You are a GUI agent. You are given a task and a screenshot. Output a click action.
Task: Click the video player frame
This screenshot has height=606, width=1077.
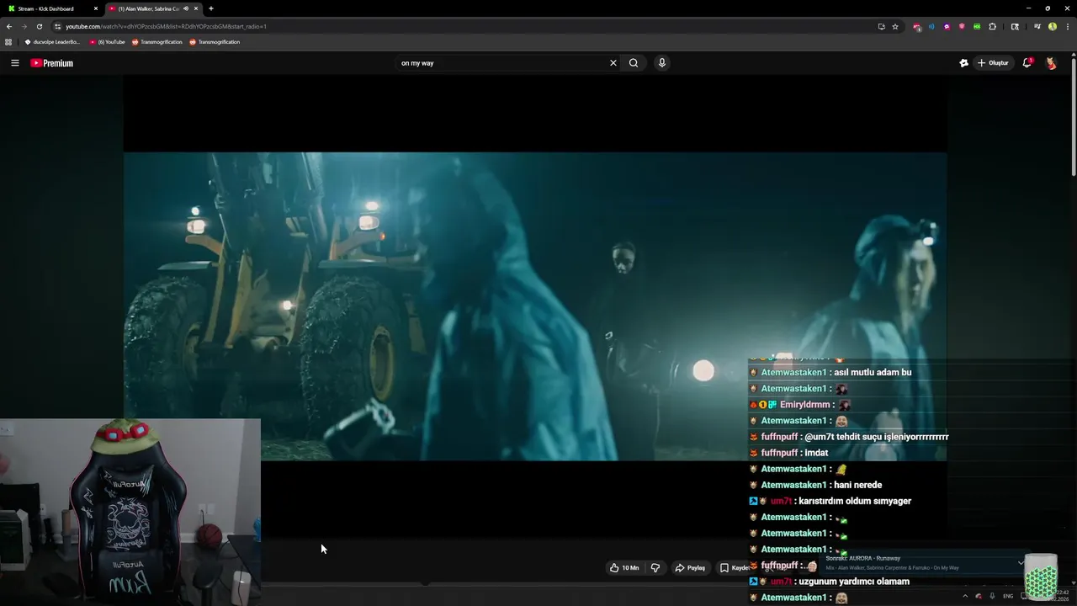[x=535, y=306]
